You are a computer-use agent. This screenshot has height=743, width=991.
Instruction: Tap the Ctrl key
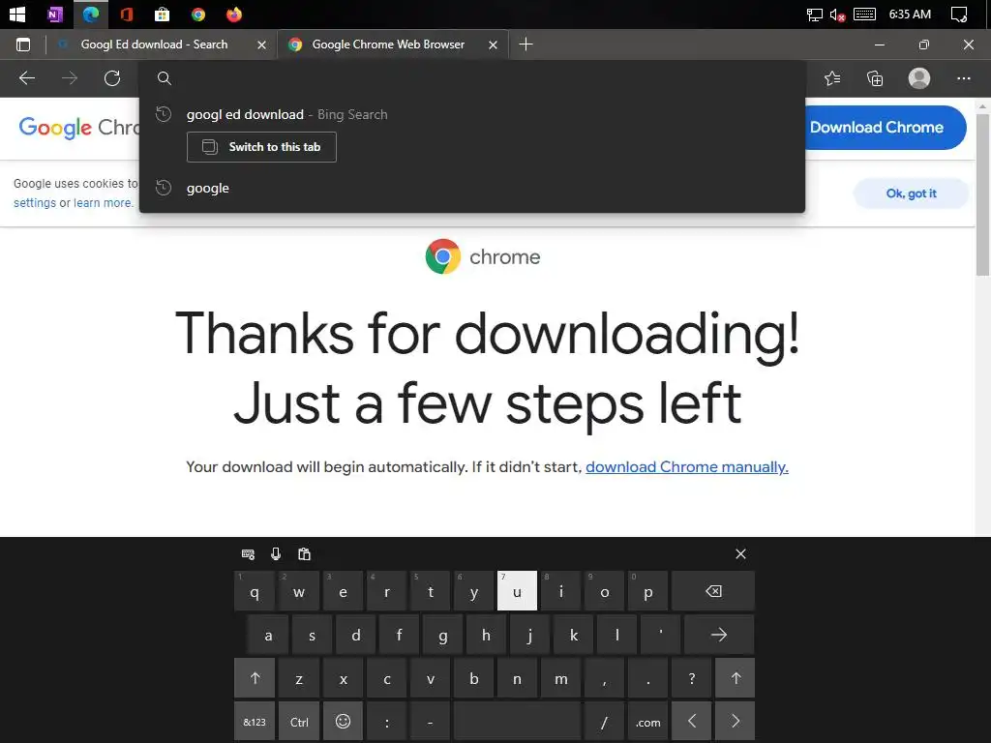[299, 722]
